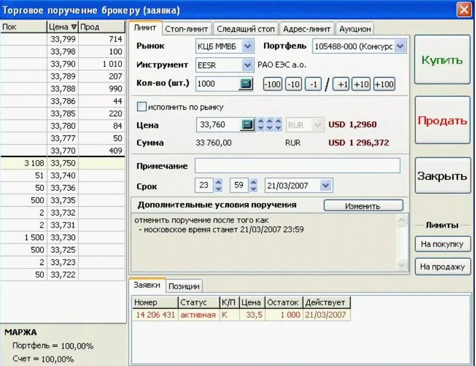The image size is (476, 366).
Task: Open calculator icon next to price field
Action: click(x=247, y=125)
